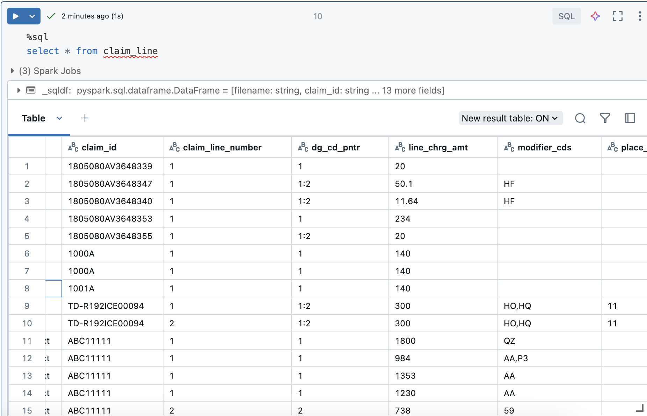Click the SQL language selector button

coord(566,16)
